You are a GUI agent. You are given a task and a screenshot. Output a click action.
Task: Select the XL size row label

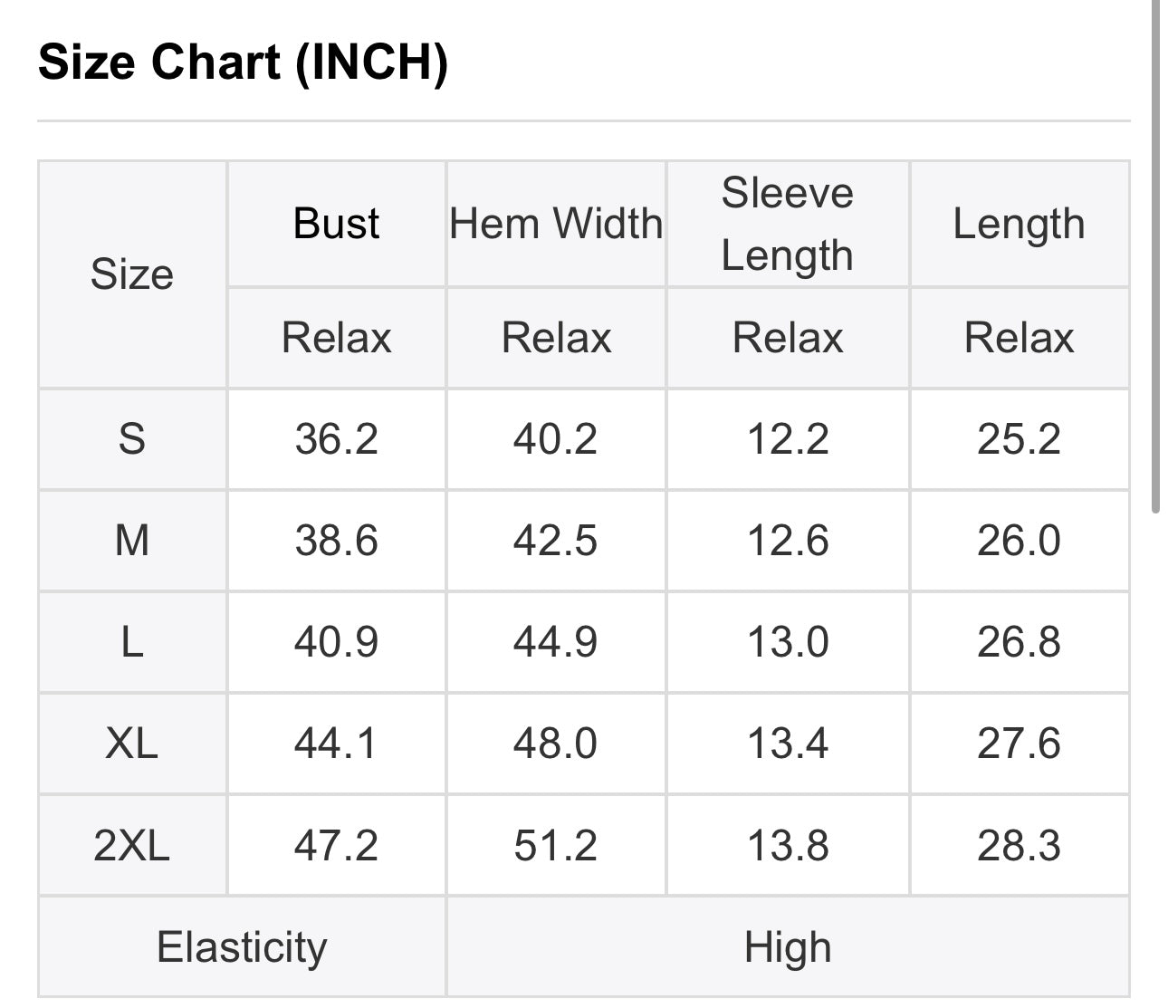coord(132,744)
